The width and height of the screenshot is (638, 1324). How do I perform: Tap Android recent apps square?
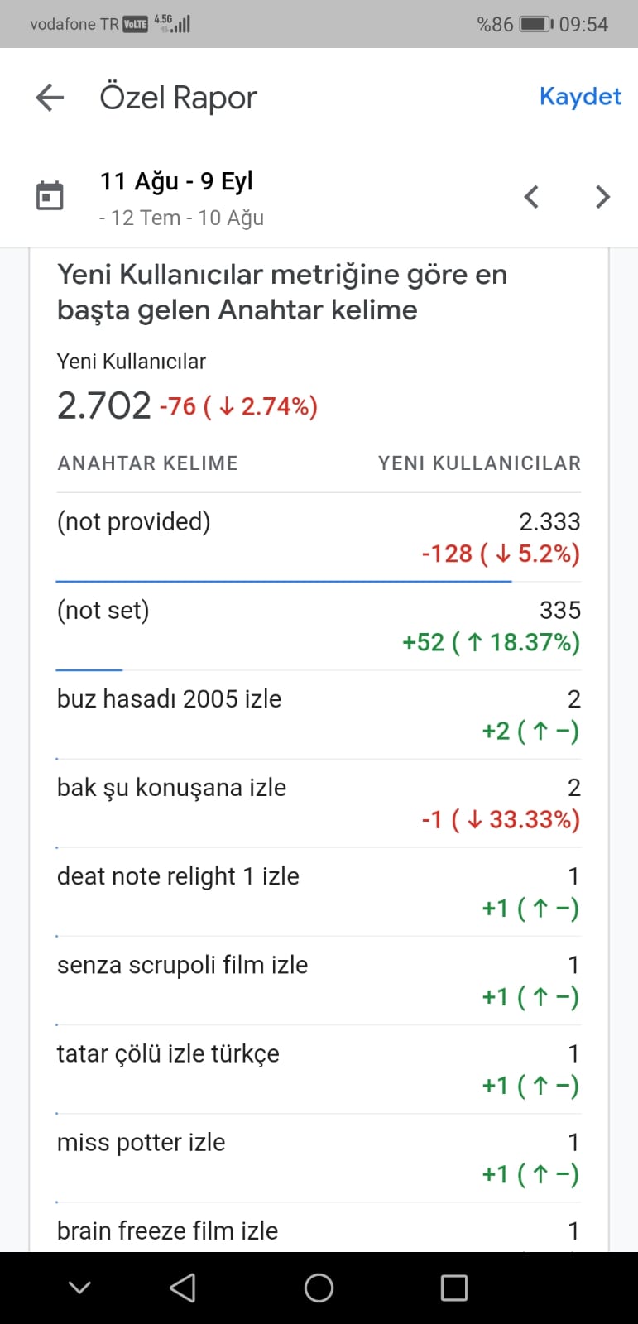pos(453,1288)
